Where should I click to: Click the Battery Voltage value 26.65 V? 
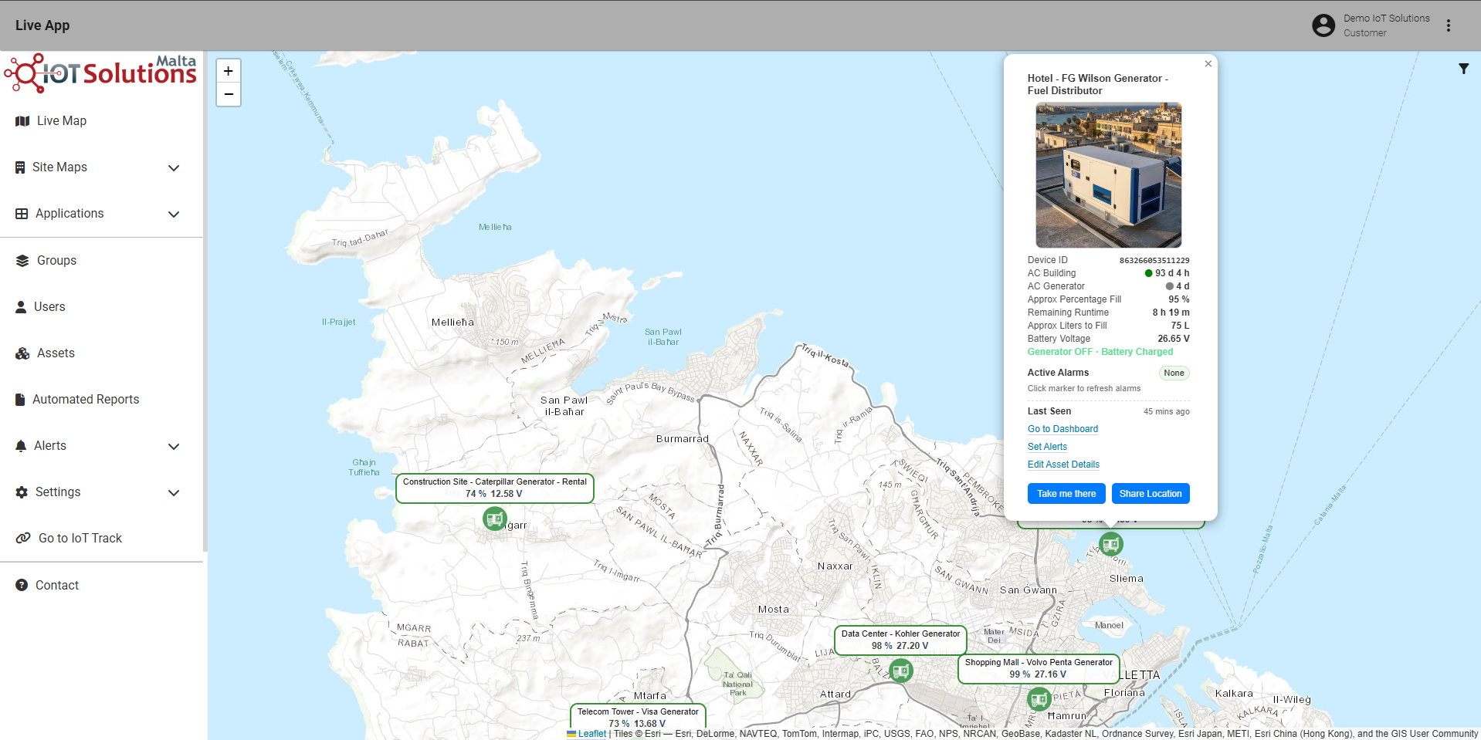(1173, 339)
